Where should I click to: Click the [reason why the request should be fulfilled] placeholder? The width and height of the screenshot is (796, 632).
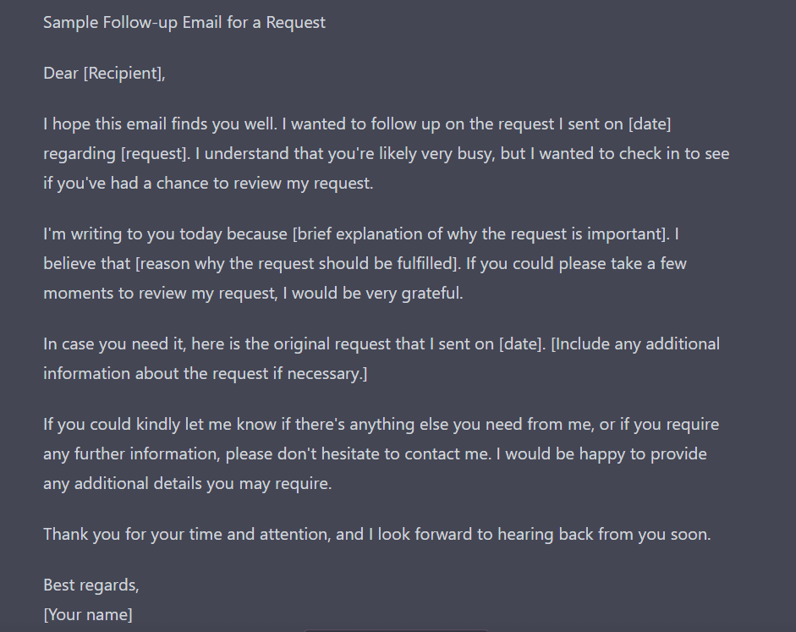(296, 263)
